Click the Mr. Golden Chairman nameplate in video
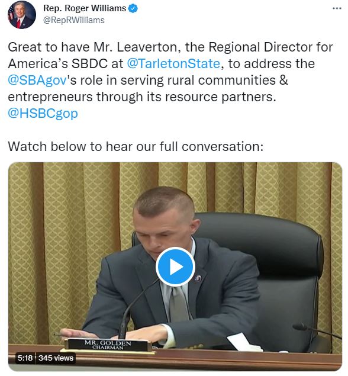This screenshot has height=376, width=348. click(x=108, y=345)
